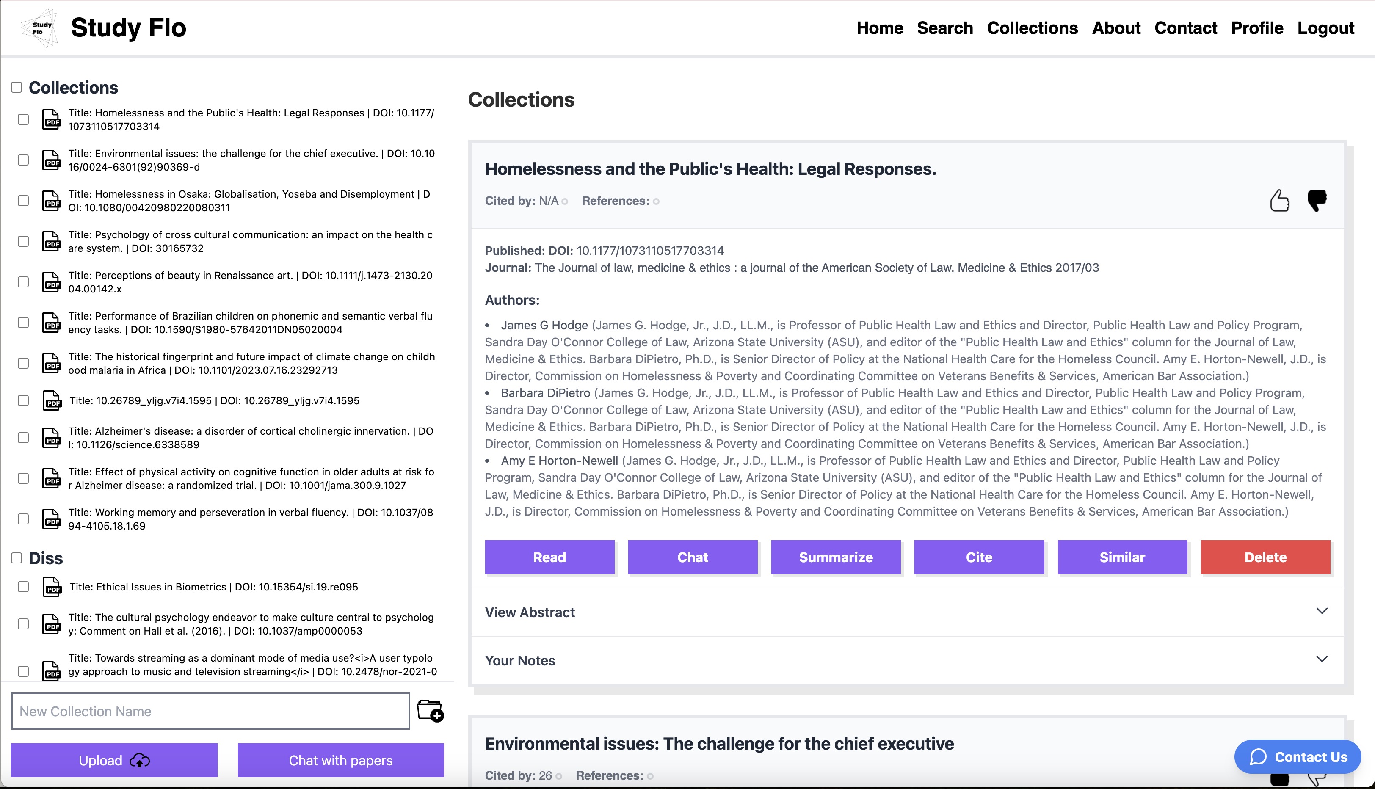Open PDF icon for Ethical Issues in Biometrics

point(52,587)
